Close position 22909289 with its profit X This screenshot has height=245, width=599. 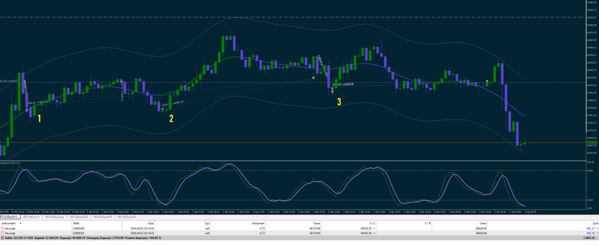point(597,228)
